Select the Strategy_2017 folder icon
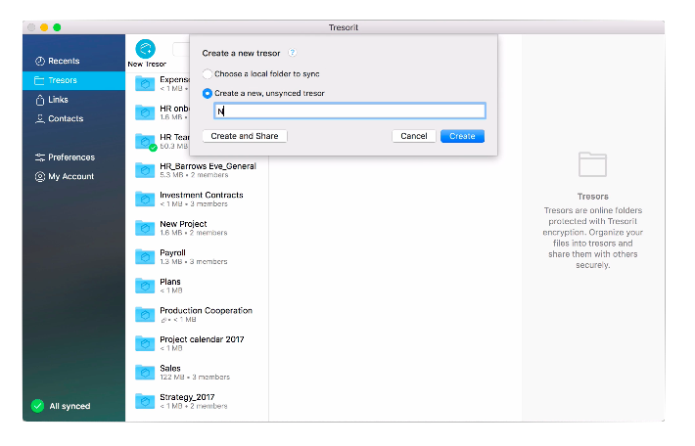This screenshot has width=695, height=446. (145, 401)
